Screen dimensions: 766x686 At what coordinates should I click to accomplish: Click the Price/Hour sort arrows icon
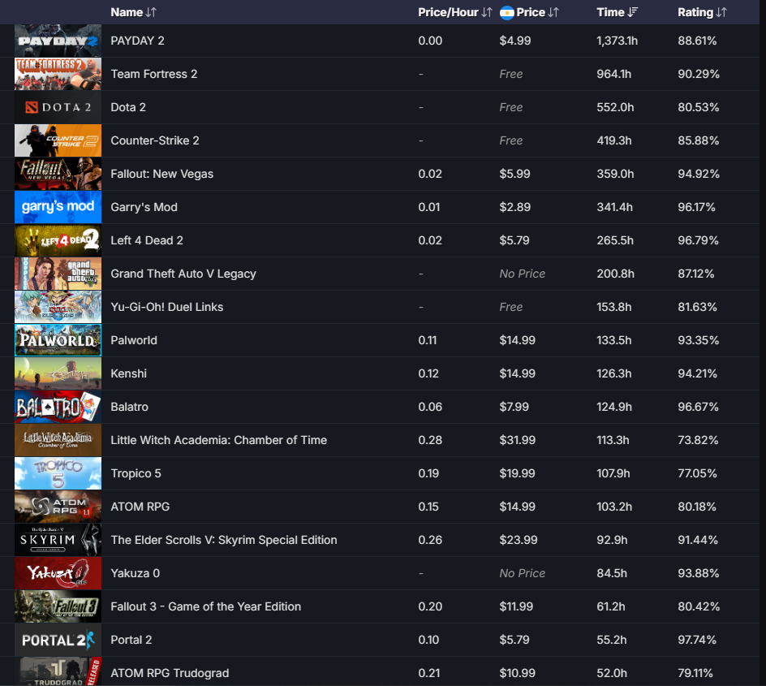coord(486,12)
